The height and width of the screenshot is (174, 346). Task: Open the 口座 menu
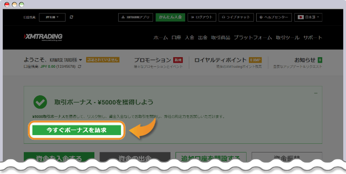[x=176, y=38]
